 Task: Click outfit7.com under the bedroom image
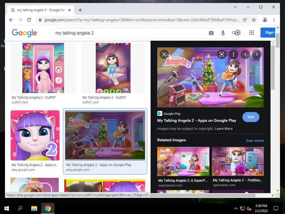[90, 102]
